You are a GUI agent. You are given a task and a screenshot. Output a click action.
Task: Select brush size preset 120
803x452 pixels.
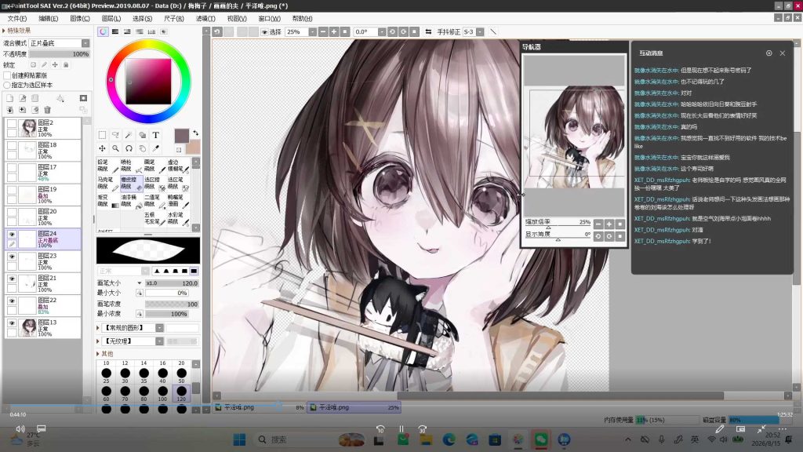181,392
